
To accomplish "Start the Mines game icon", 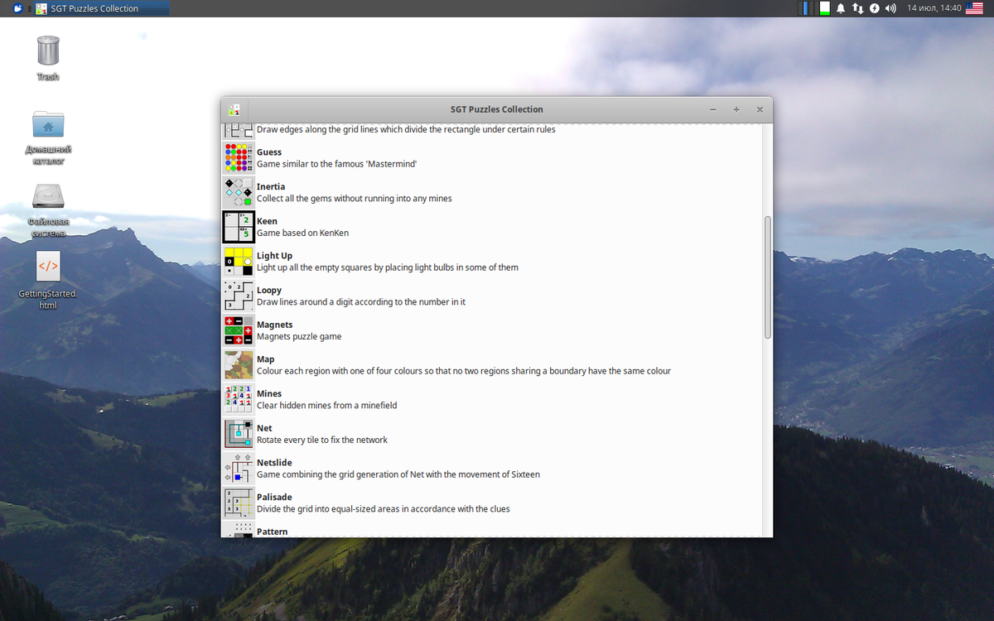I will tap(239, 399).
